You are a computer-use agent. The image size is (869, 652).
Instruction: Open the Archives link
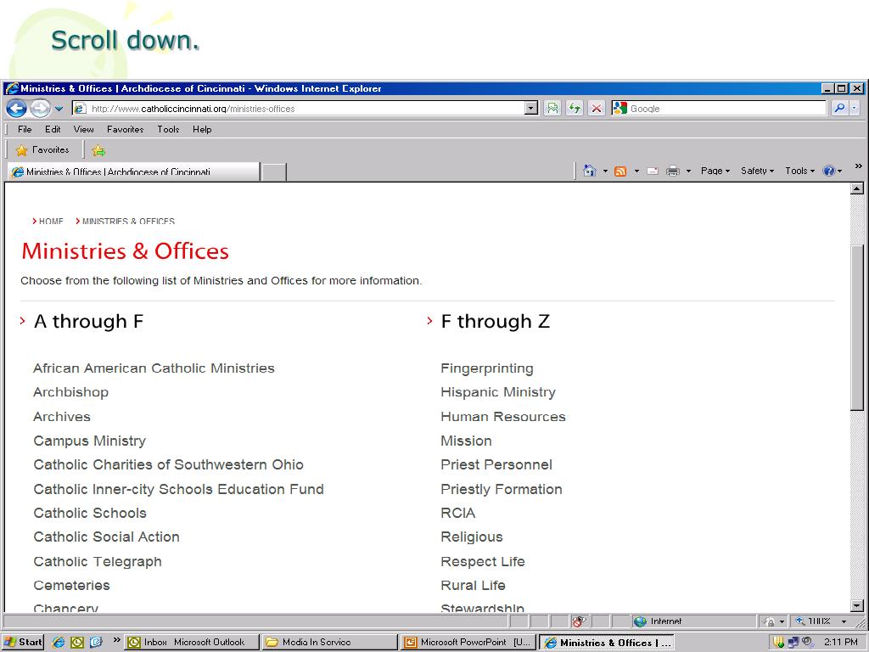tap(62, 416)
